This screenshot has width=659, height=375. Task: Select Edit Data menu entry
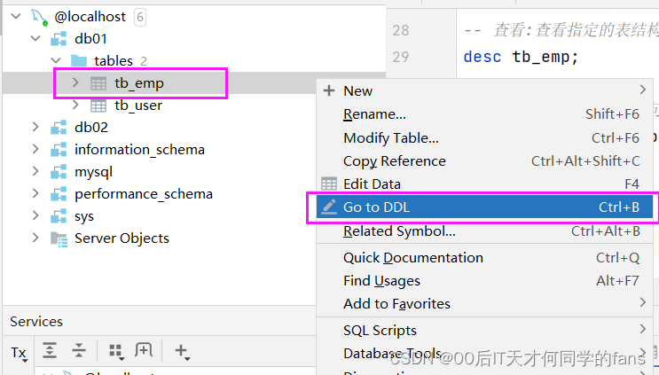(x=484, y=184)
